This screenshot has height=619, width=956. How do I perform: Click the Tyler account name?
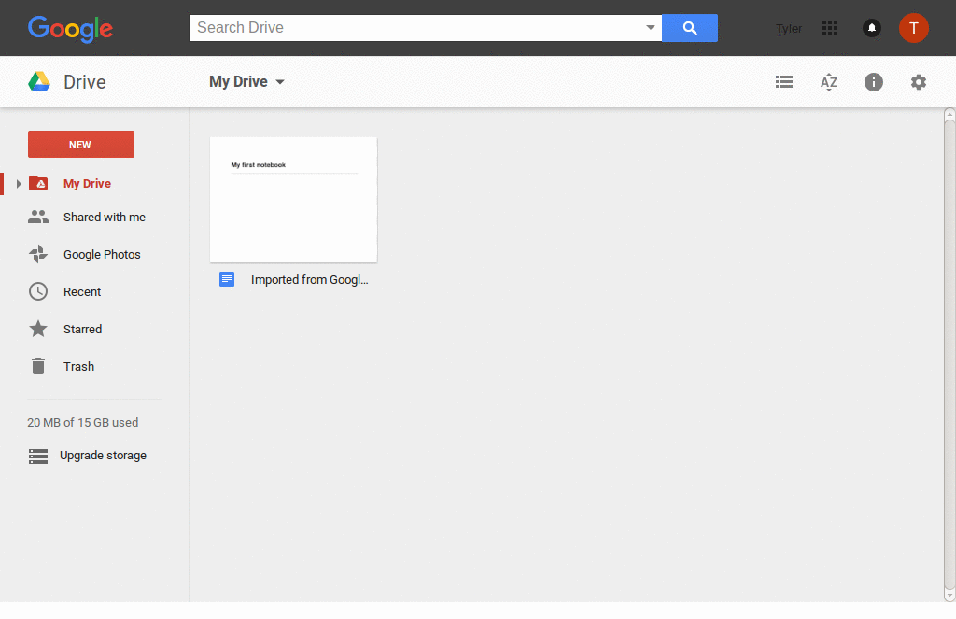coord(789,29)
